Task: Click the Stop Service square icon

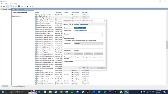Action: (x=28, y=6)
